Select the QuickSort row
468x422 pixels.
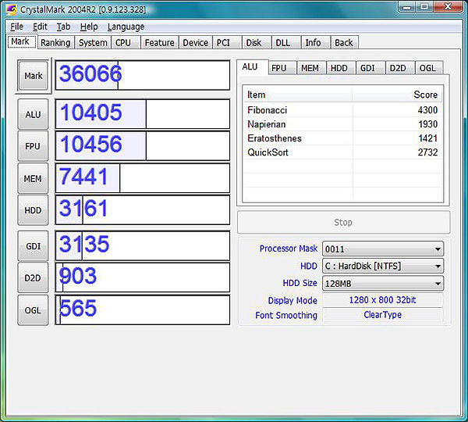click(x=342, y=152)
